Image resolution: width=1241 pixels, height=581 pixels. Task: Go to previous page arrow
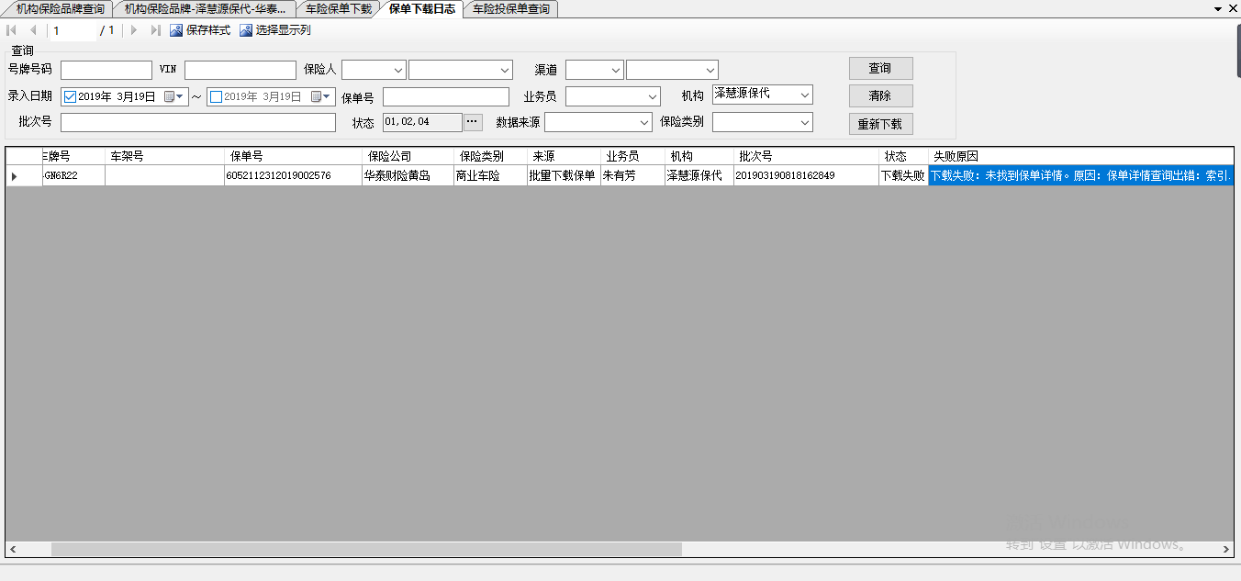pyautogui.click(x=33, y=30)
